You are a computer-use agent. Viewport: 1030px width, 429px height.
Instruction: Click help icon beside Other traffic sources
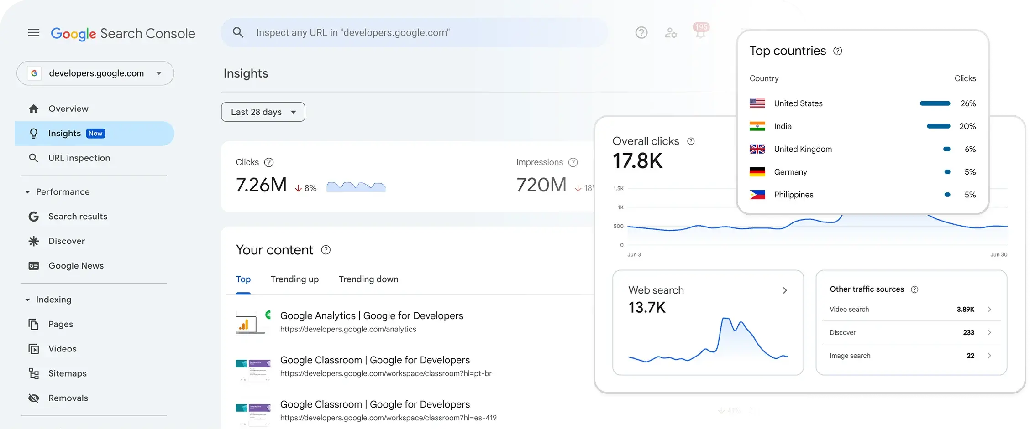(x=914, y=289)
